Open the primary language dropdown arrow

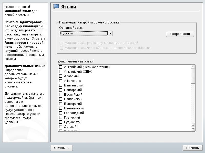click(110, 33)
